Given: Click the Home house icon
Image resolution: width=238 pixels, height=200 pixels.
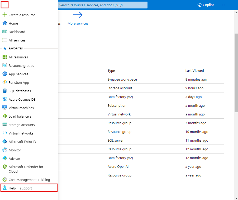Looking at the screenshot, I should (x=5, y=23).
